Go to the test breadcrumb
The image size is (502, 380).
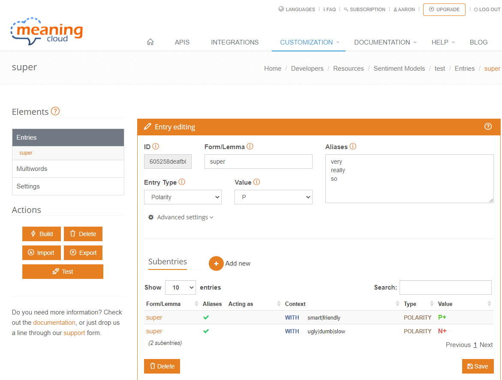click(x=439, y=69)
